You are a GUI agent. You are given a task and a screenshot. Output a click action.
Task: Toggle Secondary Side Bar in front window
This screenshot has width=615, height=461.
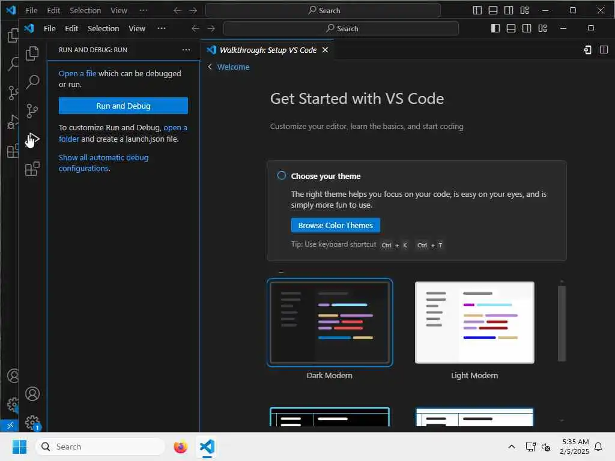coord(527,28)
